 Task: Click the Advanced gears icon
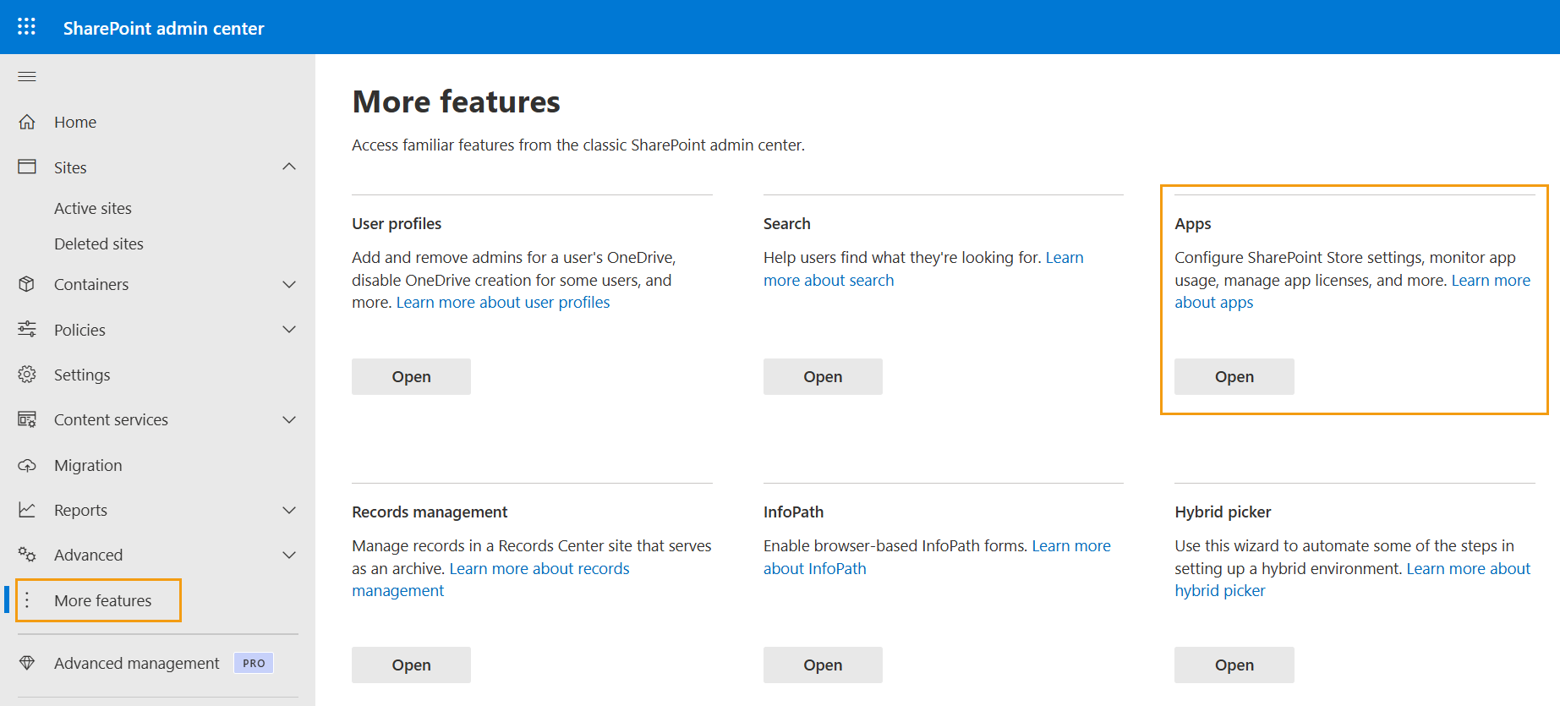pos(27,555)
